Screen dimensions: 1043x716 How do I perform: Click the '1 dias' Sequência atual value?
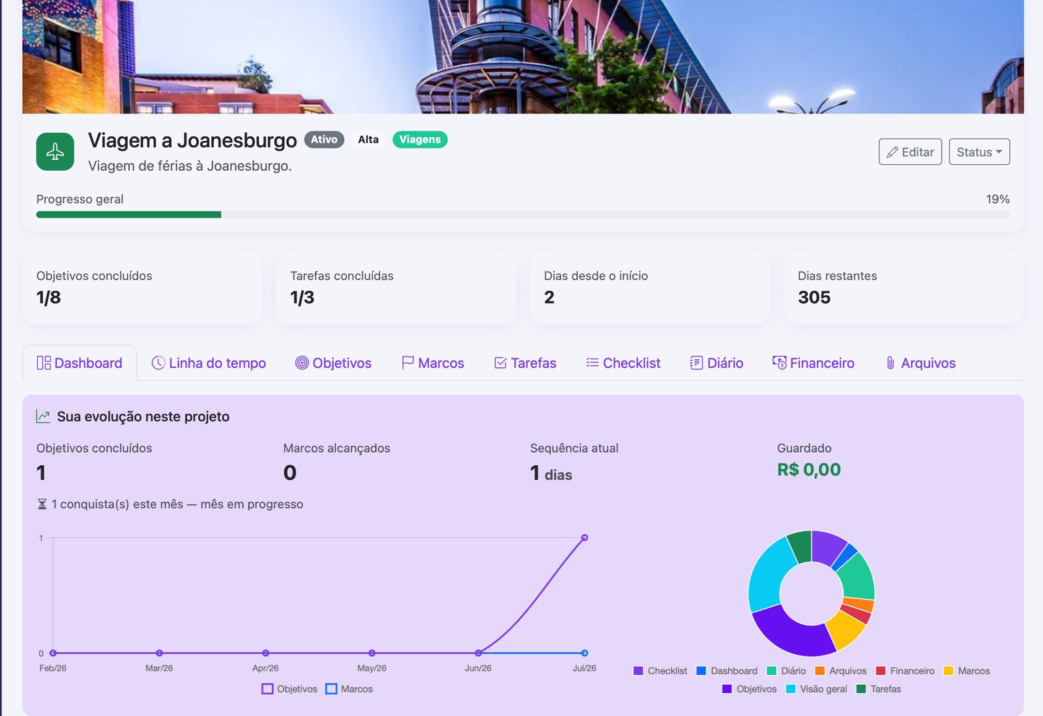[551, 473]
